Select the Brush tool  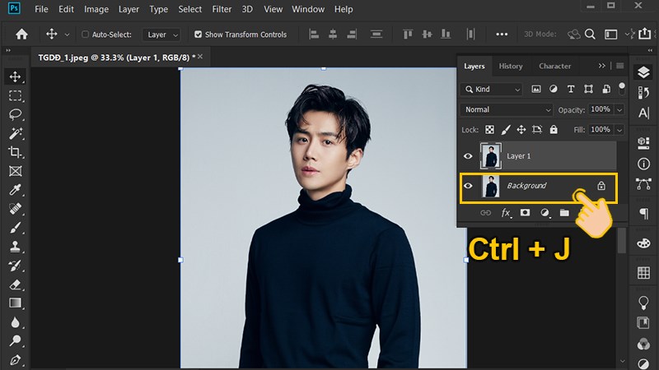[15, 228]
